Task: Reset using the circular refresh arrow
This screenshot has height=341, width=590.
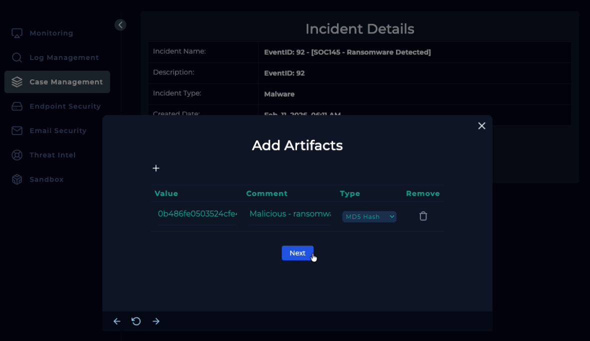Action: pyautogui.click(x=136, y=321)
